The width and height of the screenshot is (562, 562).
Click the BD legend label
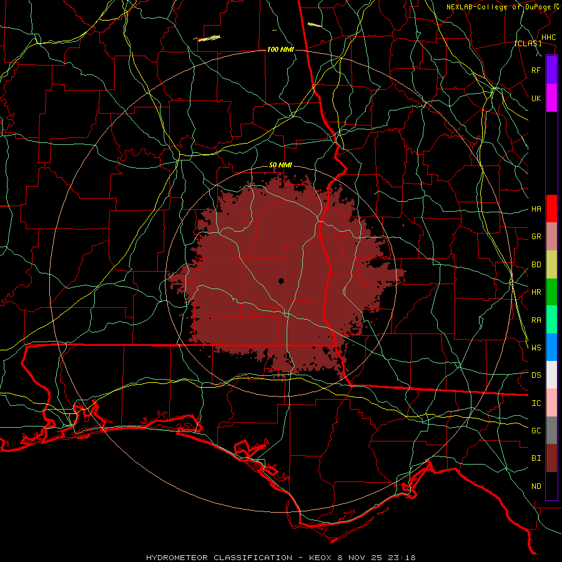(536, 265)
